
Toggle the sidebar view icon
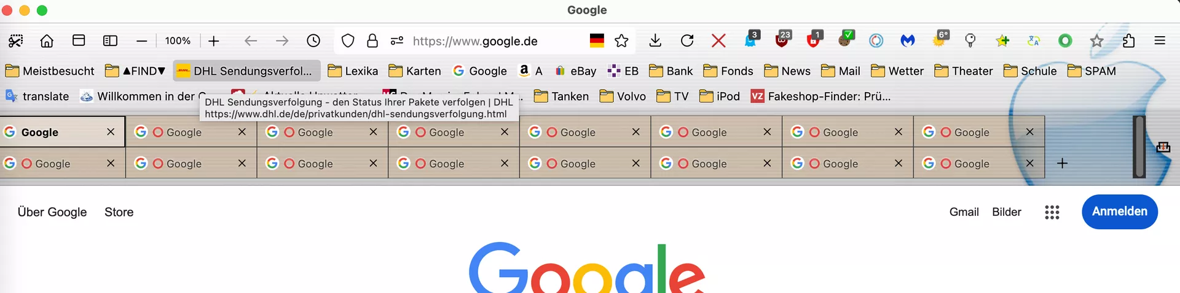point(110,41)
